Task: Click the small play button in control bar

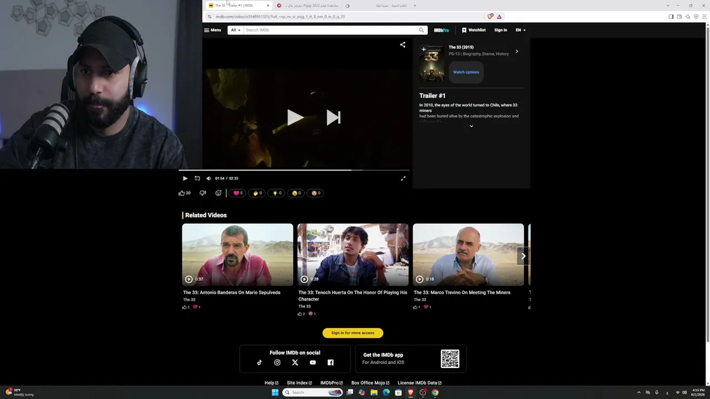Action: pyautogui.click(x=185, y=178)
